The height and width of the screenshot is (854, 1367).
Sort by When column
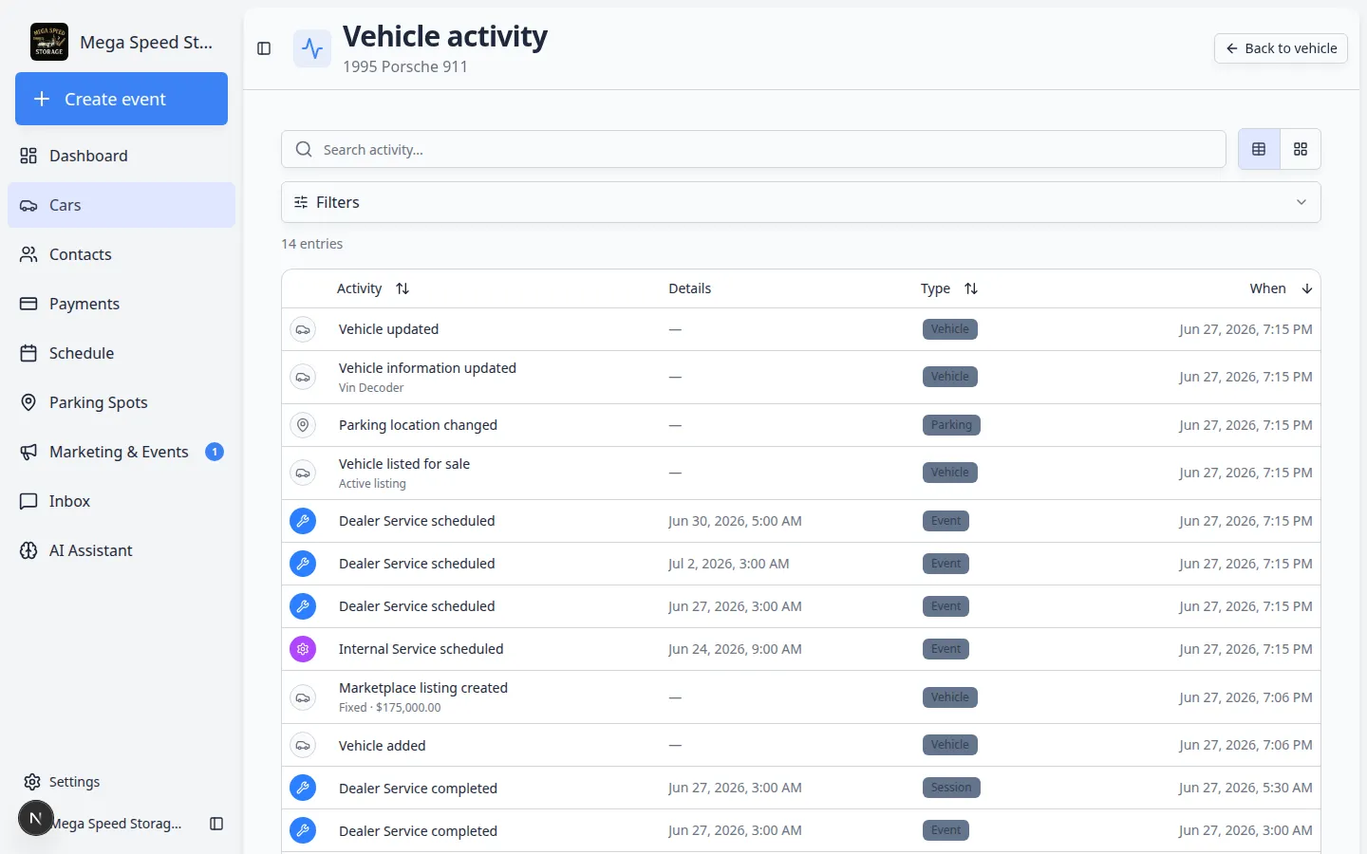coord(1281,288)
